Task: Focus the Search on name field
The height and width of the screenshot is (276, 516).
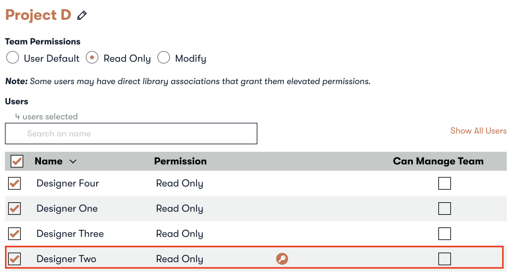Action: tap(131, 133)
